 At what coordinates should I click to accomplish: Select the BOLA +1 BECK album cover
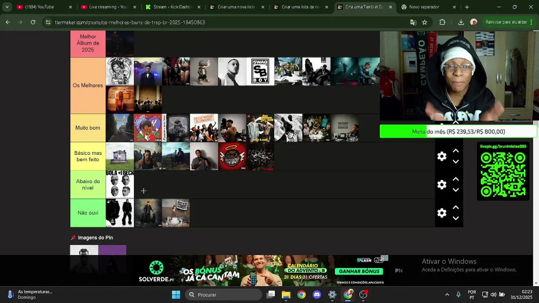point(120,184)
